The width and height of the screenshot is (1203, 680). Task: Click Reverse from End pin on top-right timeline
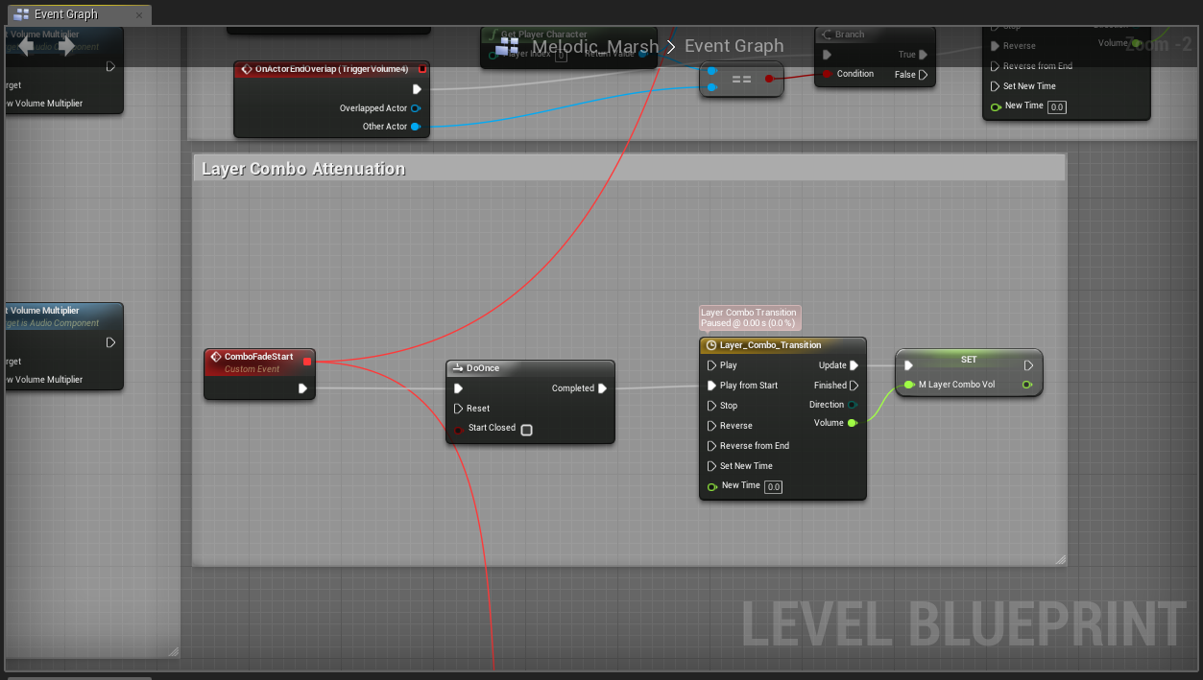tap(996, 66)
